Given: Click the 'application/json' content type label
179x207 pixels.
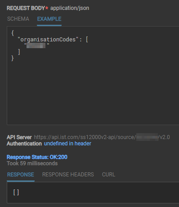Looking at the screenshot, I should pyautogui.click(x=70, y=8).
